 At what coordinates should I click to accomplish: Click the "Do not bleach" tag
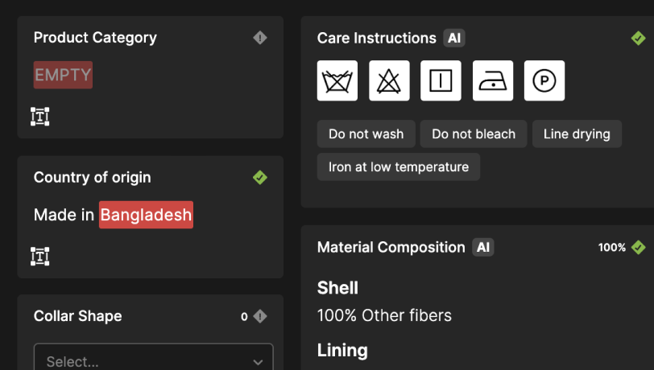tap(474, 134)
